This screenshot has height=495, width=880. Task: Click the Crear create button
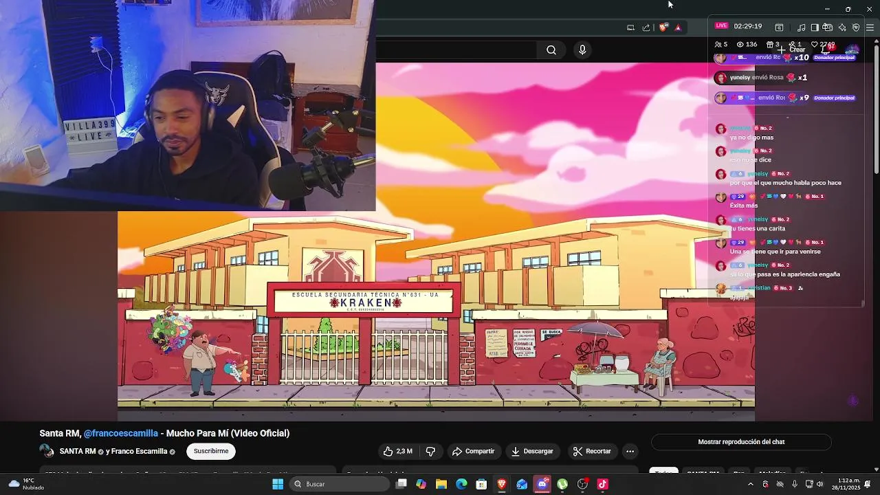tap(791, 49)
